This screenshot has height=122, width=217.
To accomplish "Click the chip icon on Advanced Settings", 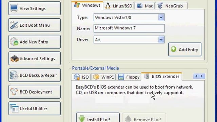I will tap(14, 59).
